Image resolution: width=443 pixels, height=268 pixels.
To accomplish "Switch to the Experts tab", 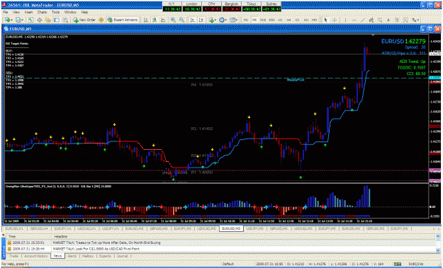I will (x=104, y=256).
